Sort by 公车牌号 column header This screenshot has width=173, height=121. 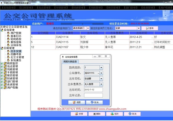point(68,33)
